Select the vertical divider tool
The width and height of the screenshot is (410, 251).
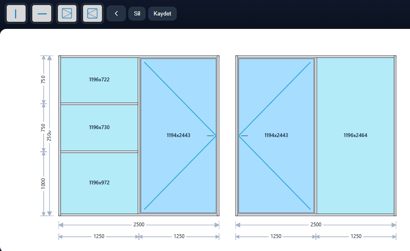pos(16,13)
